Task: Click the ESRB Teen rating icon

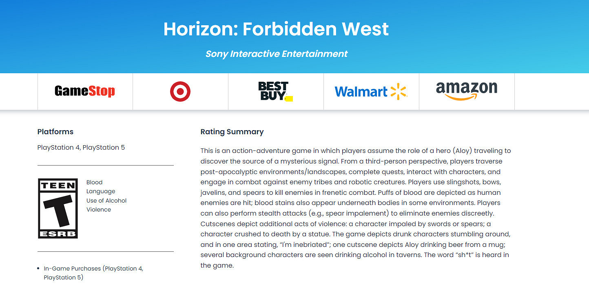Action: click(58, 208)
